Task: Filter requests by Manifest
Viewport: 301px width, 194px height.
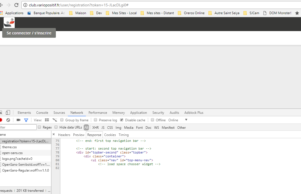Action: point(168,127)
